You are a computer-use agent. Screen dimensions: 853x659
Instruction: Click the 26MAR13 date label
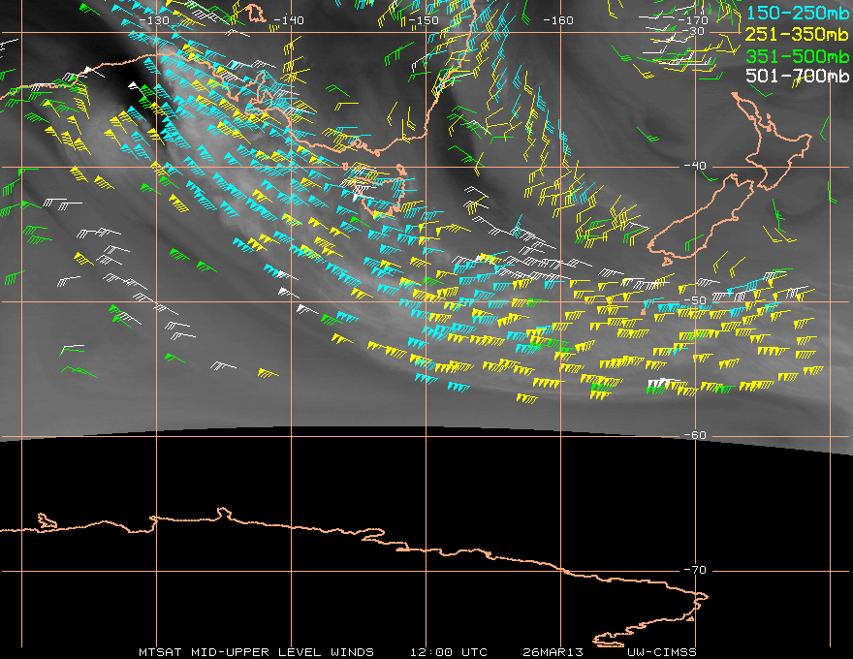(553, 652)
